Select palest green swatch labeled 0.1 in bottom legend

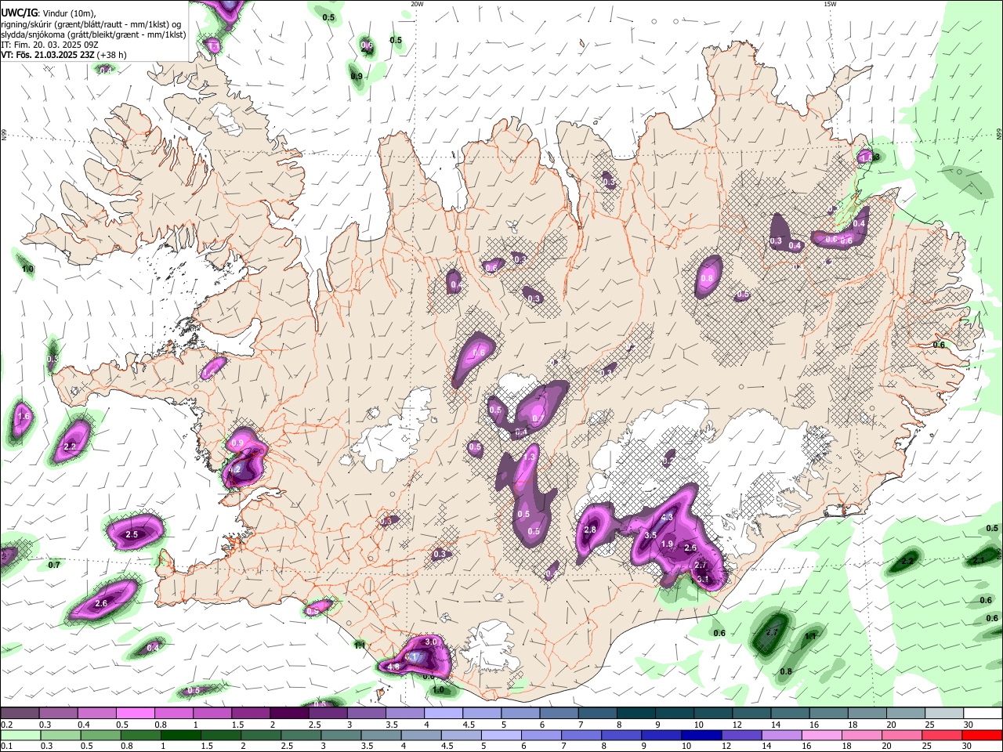(20, 736)
